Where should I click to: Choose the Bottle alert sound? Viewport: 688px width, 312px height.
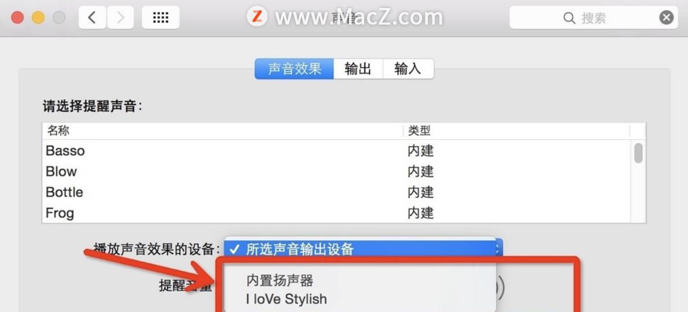click(x=336, y=192)
